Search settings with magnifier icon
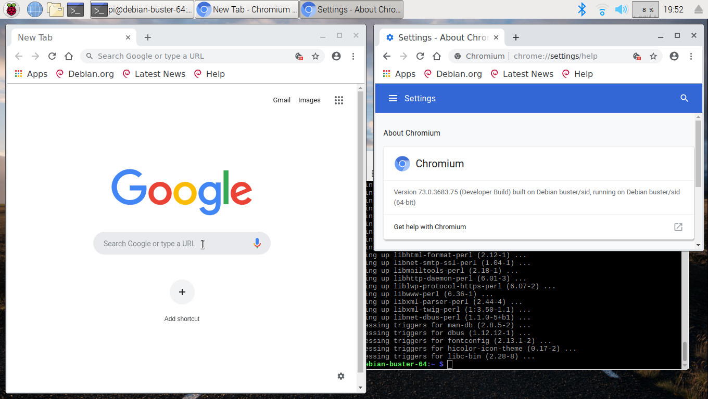The height and width of the screenshot is (399, 708). (685, 98)
